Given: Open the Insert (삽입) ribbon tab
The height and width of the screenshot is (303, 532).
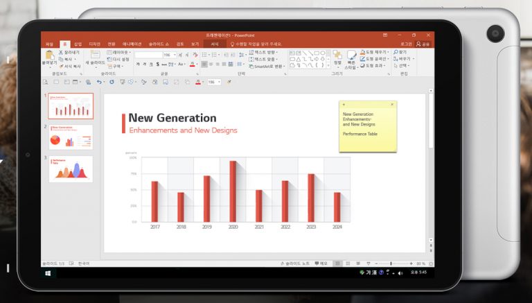Looking at the screenshot, I should coord(78,44).
